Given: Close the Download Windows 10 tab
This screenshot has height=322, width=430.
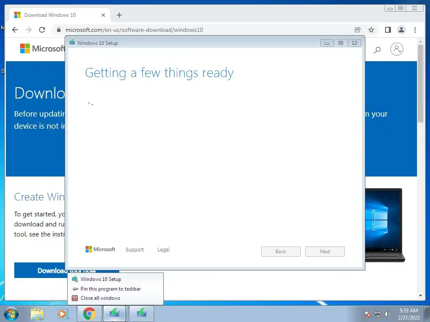Looking at the screenshot, I should [x=103, y=15].
